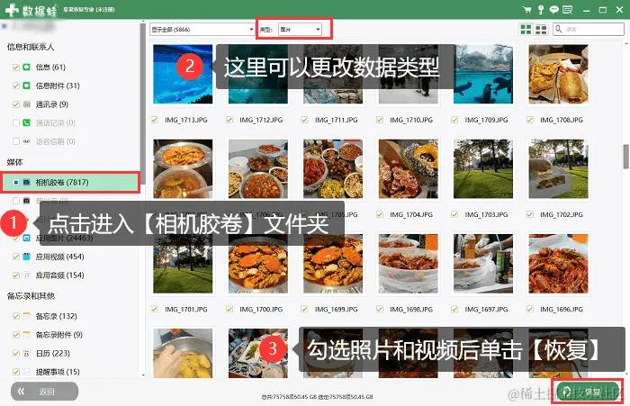Select 应用音频 (154) category

point(60,275)
